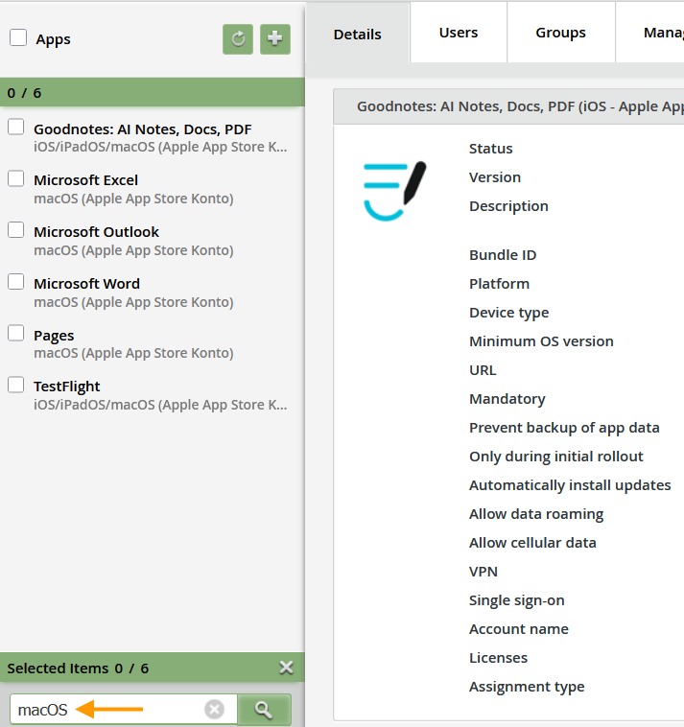Check the Microsoft Word checkbox

click(x=15, y=281)
